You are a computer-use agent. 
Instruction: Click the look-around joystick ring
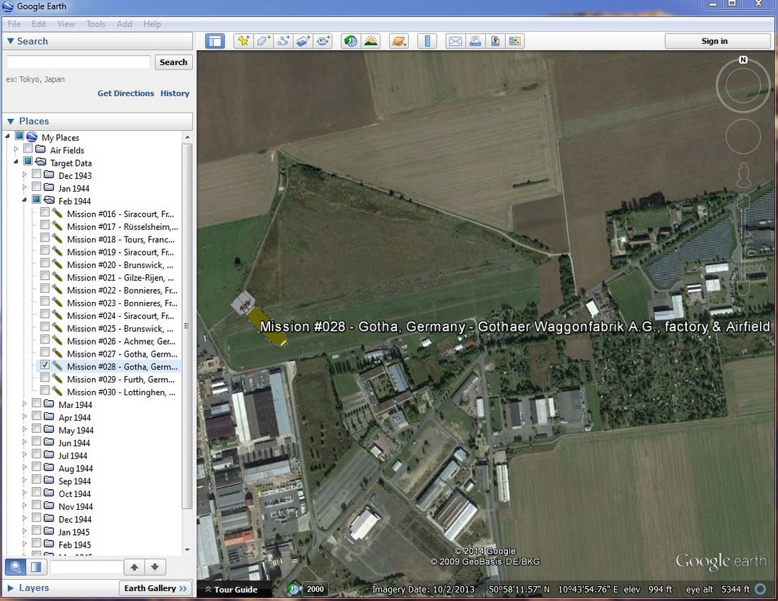(743, 85)
